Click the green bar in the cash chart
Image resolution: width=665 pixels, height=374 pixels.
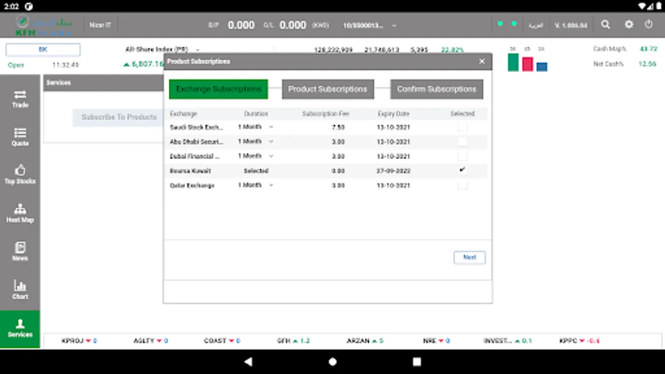click(x=513, y=62)
